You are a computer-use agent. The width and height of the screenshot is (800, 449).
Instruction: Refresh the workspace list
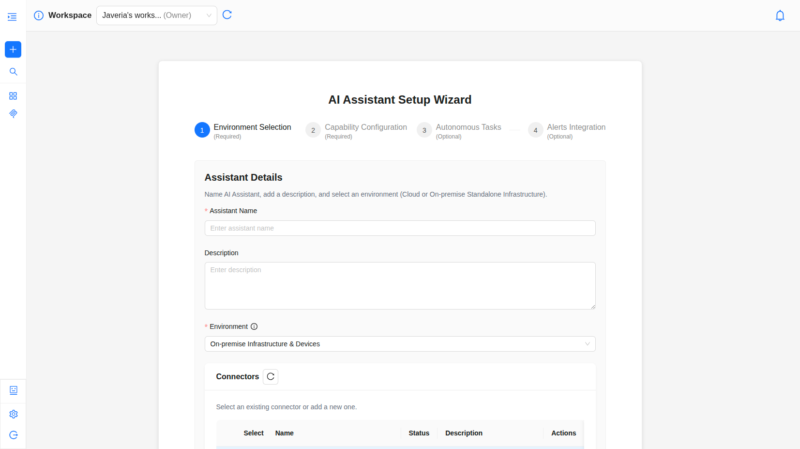coord(227,15)
